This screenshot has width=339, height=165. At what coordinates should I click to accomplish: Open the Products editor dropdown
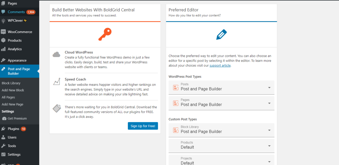(x=221, y=146)
